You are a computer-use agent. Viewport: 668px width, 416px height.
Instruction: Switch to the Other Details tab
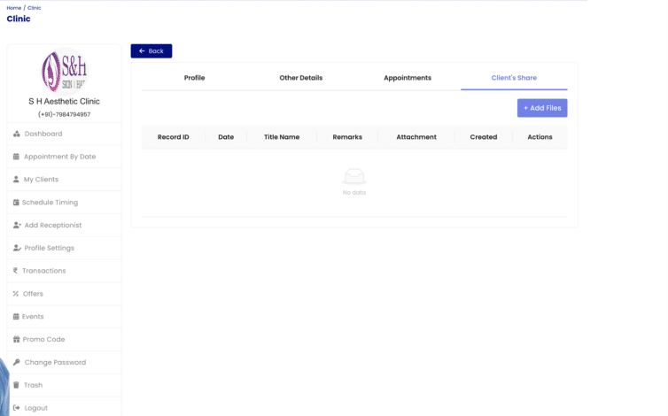point(300,78)
